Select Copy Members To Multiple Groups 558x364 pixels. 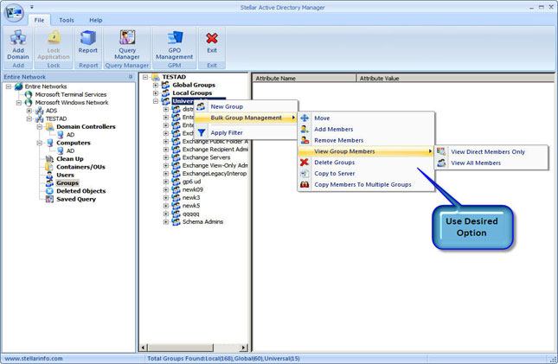pos(365,184)
